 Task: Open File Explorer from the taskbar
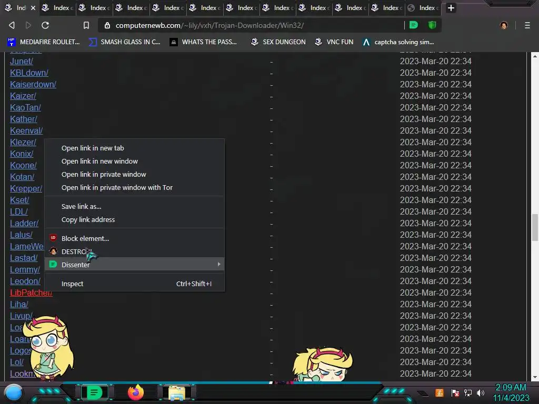177,393
